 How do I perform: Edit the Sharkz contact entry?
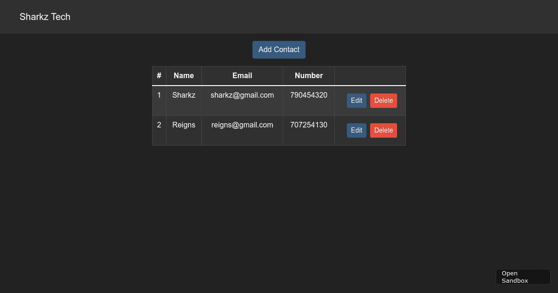(356, 100)
